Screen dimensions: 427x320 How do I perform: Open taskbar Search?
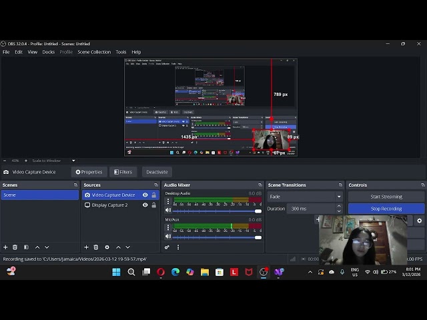coord(131,272)
